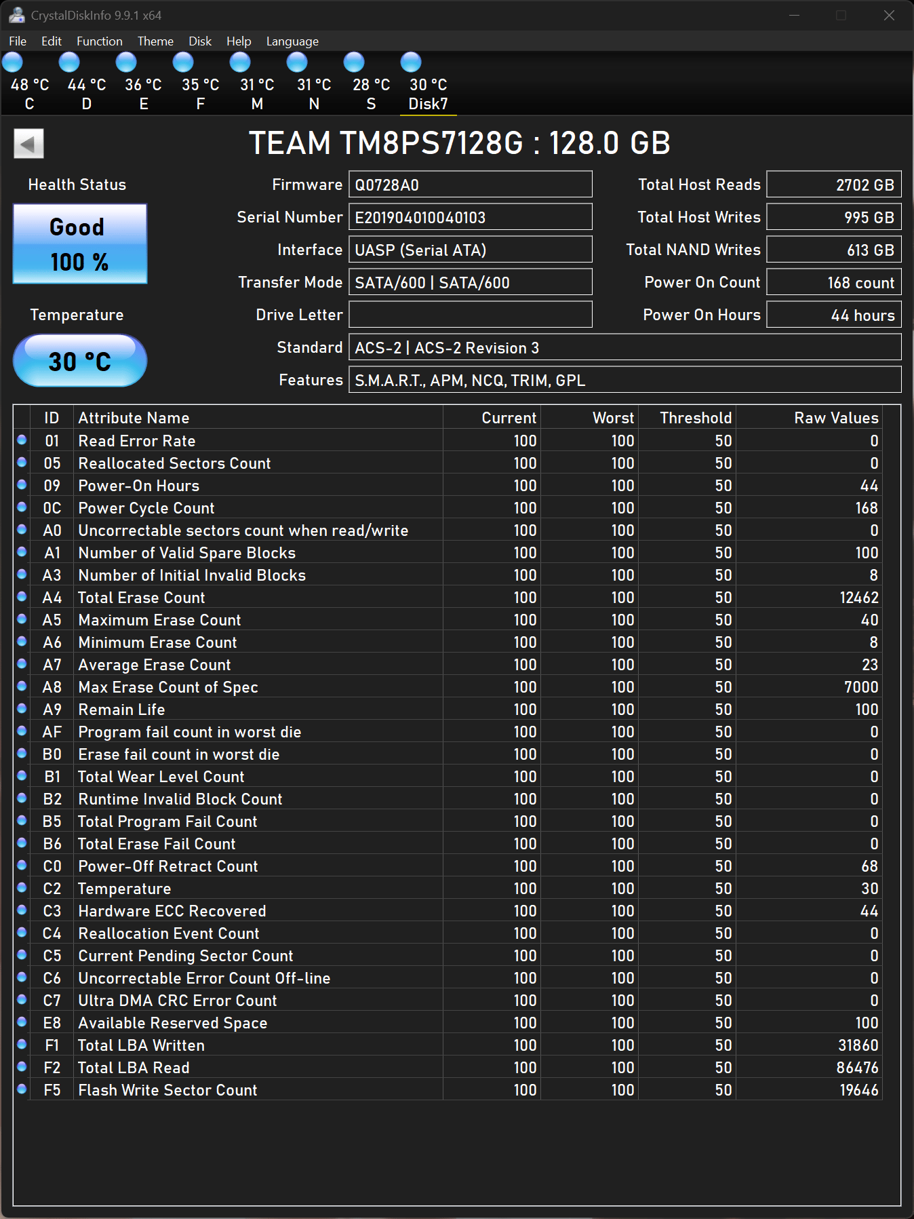The height and width of the screenshot is (1219, 914).
Task: Go to previous disk with arrow
Action: pos(28,144)
